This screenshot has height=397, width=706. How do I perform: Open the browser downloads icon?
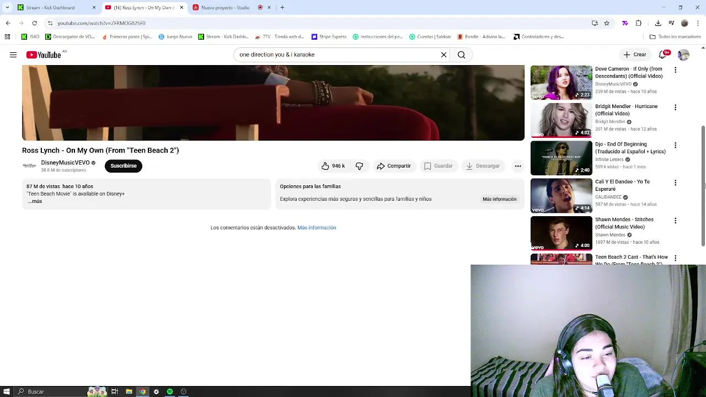coord(658,23)
